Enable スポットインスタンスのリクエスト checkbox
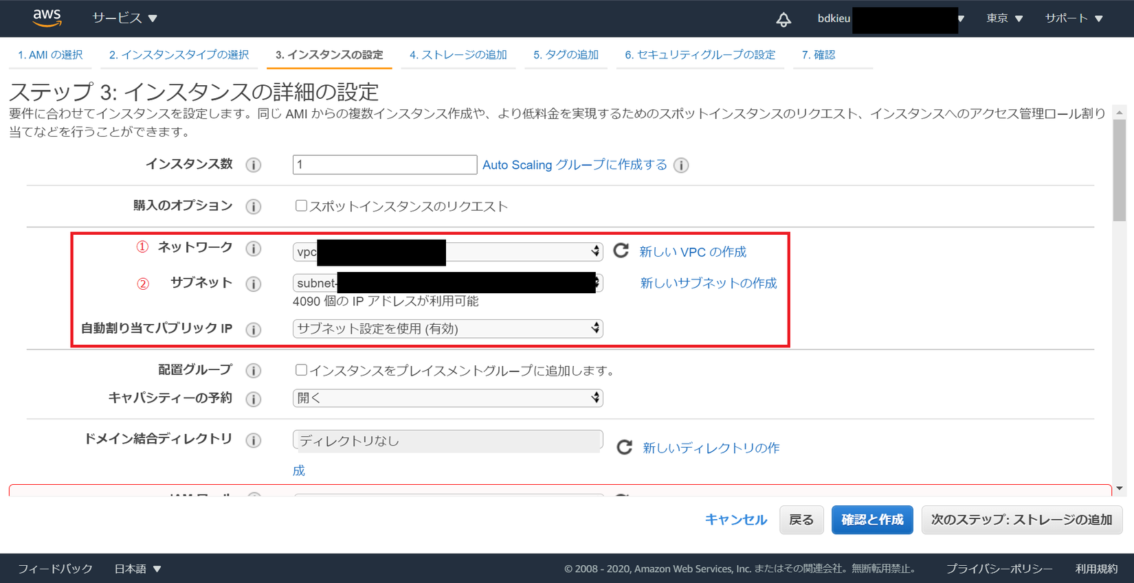 (x=301, y=205)
